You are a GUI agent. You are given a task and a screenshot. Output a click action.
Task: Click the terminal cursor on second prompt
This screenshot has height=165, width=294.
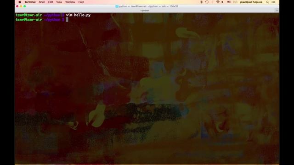[x=67, y=20]
